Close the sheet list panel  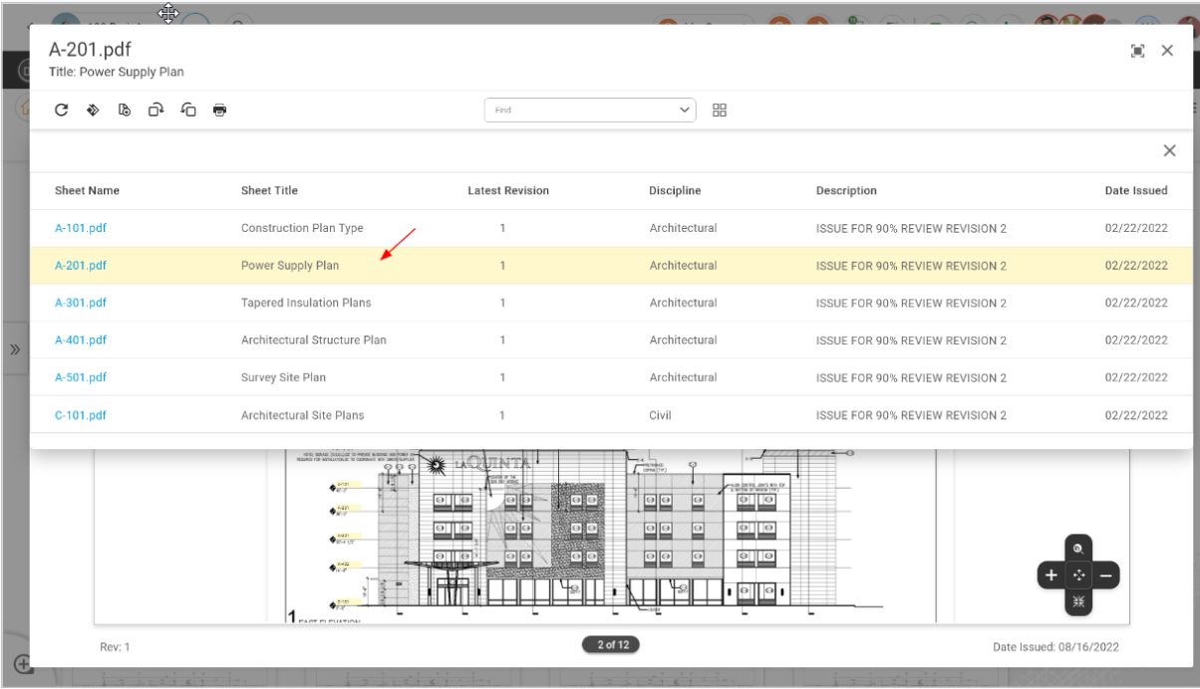[1169, 150]
